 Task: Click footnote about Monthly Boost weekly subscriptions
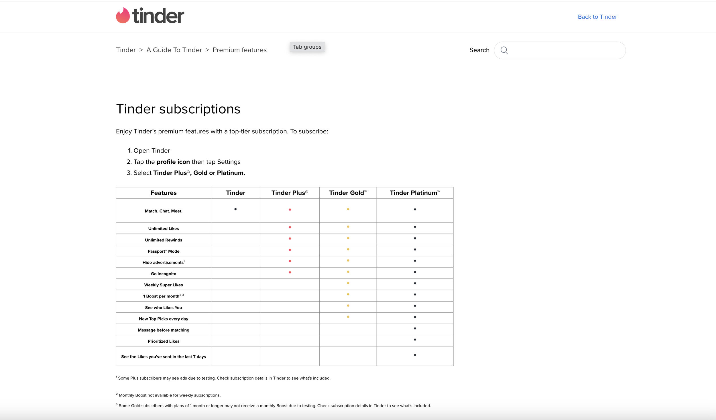168,395
